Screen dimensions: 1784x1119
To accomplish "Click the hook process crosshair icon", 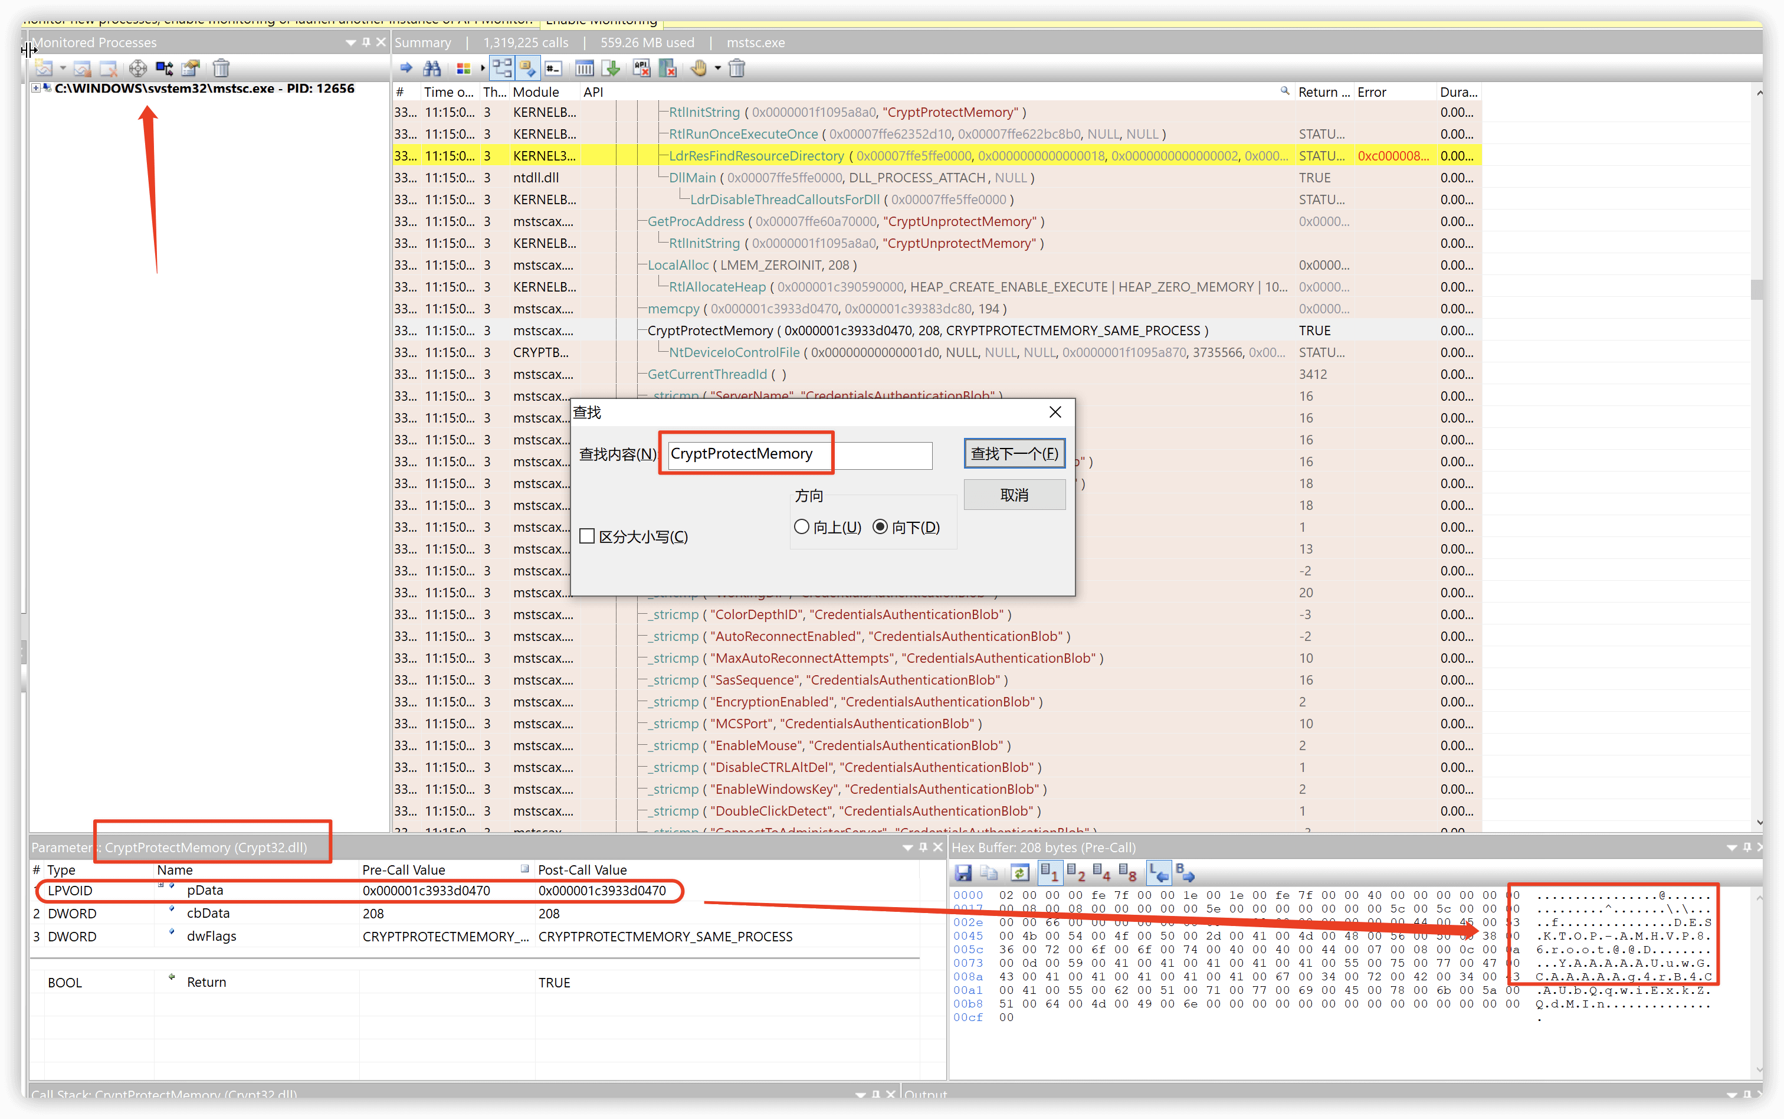I will tap(137, 69).
